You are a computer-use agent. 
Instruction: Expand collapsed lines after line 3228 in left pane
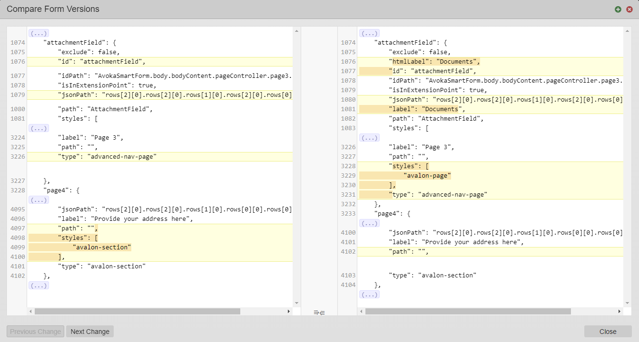pyautogui.click(x=39, y=200)
